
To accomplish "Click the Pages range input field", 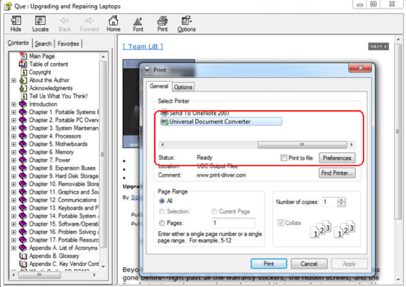I will pyautogui.click(x=233, y=223).
